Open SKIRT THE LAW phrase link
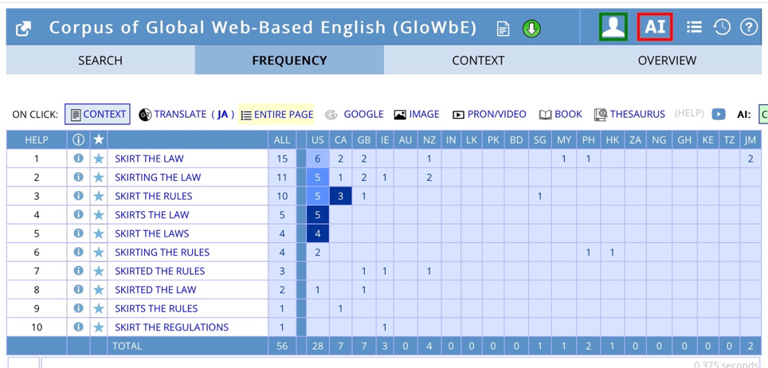 point(150,159)
